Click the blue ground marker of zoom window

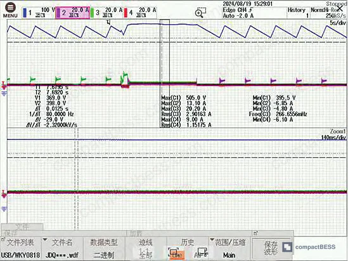(x=4, y=208)
